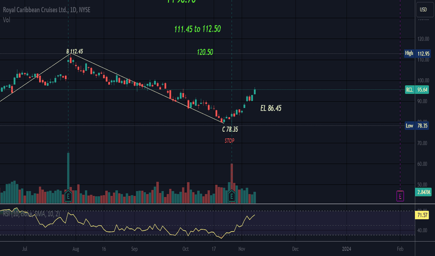This screenshot has height=256, width=435.
Task: Select the EL 86.45 annotation text
Action: point(271,108)
